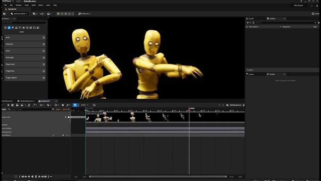
Task: Click the stop simulation square icon
Action: pos(66,14)
